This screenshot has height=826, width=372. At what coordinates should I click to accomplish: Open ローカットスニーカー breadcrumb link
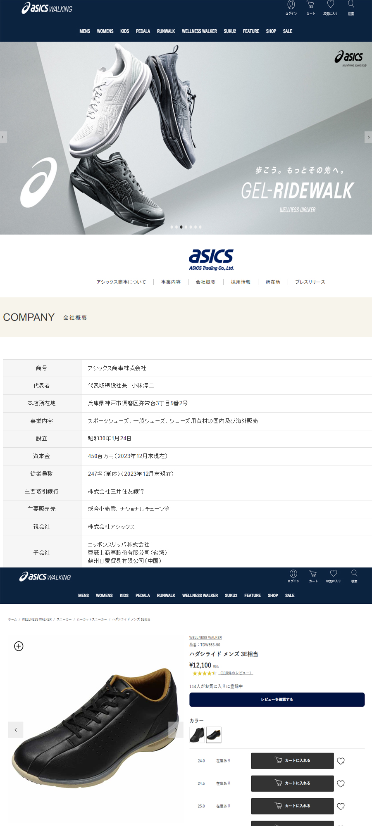point(92,619)
